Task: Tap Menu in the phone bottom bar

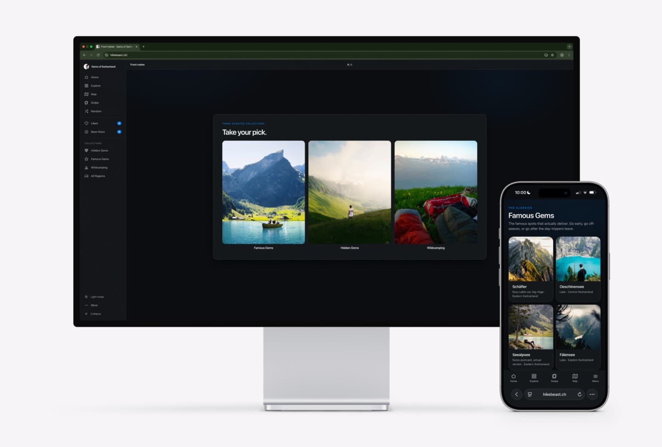Action: click(595, 378)
